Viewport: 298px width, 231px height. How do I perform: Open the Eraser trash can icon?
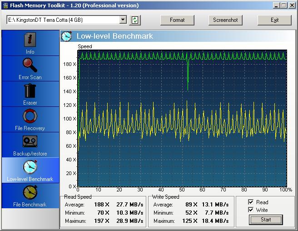(x=30, y=91)
